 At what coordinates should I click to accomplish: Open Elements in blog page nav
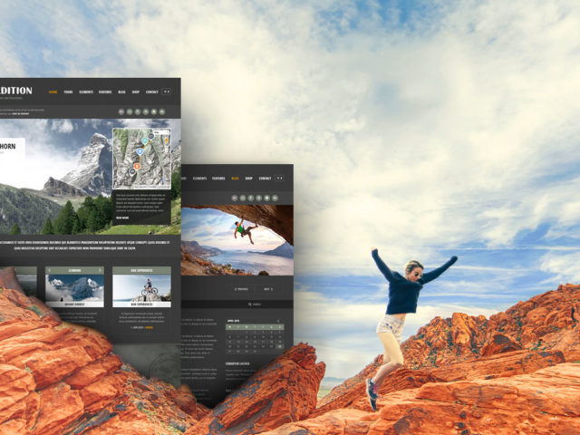coord(199,179)
